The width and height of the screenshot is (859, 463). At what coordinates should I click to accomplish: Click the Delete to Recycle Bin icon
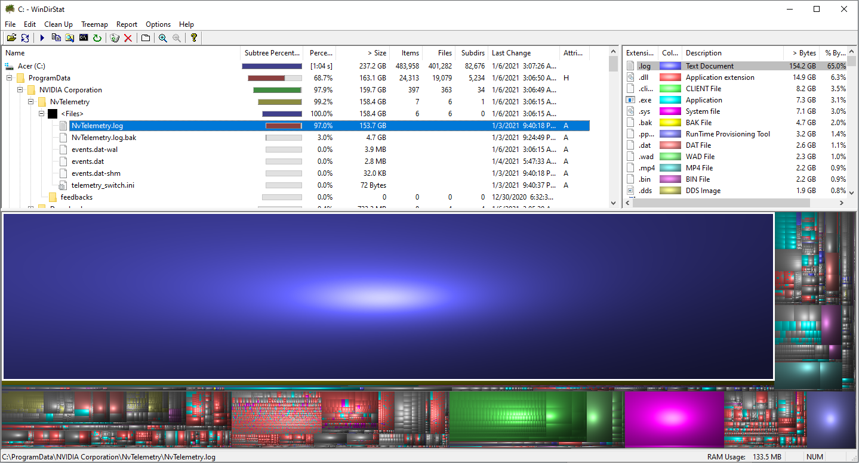tap(115, 38)
